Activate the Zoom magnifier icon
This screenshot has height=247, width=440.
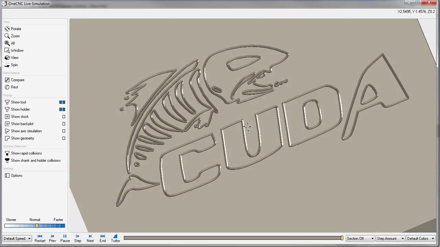tap(7, 36)
